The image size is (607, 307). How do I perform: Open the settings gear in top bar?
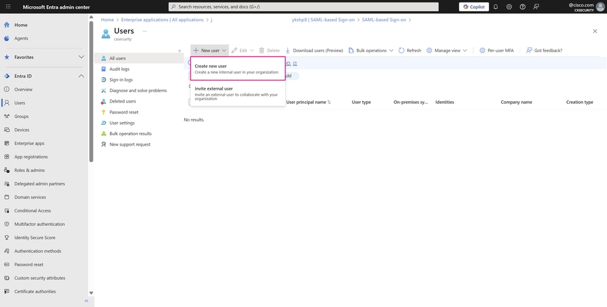[x=509, y=7]
